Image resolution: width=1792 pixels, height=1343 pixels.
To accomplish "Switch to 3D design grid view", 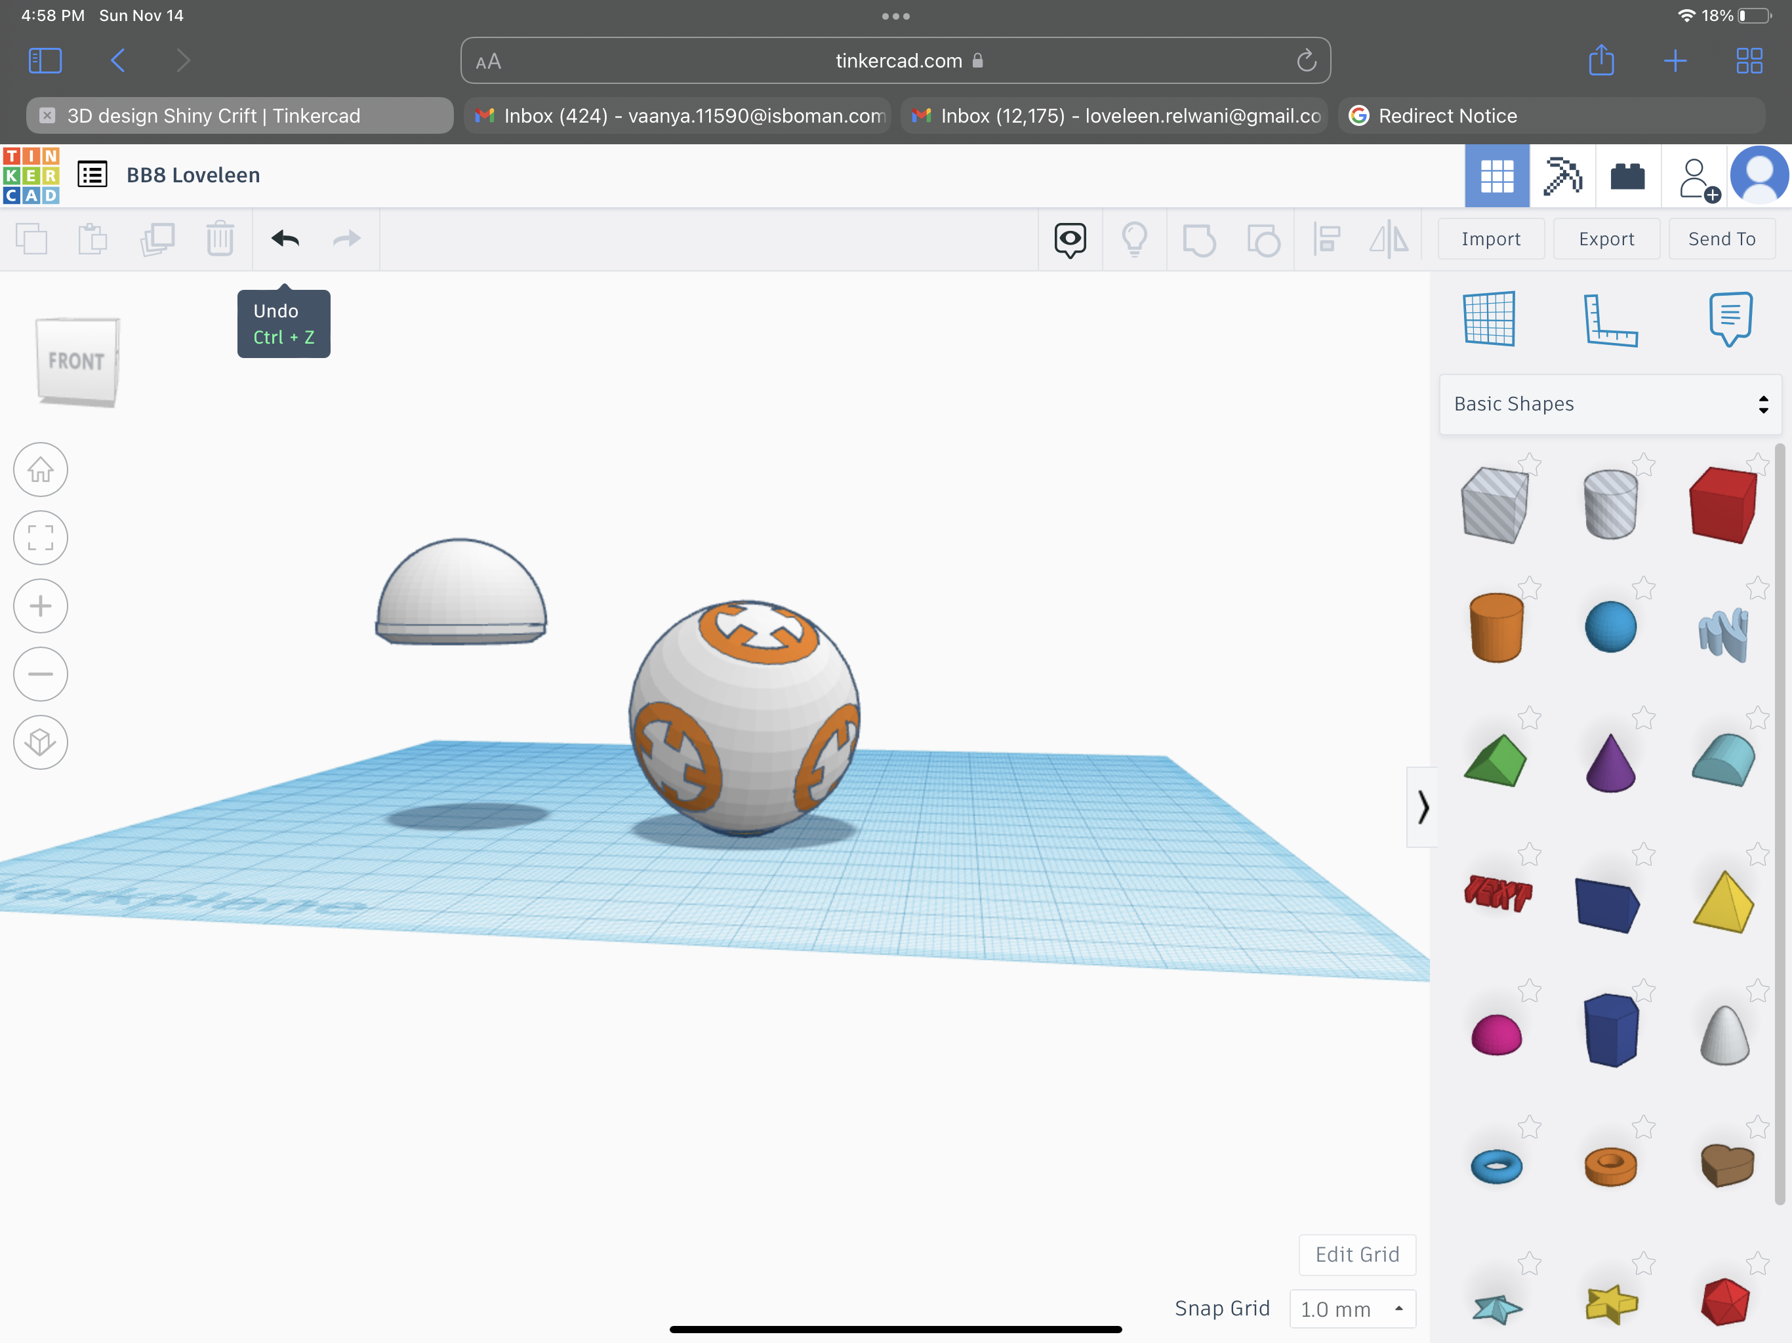I will click(1497, 176).
